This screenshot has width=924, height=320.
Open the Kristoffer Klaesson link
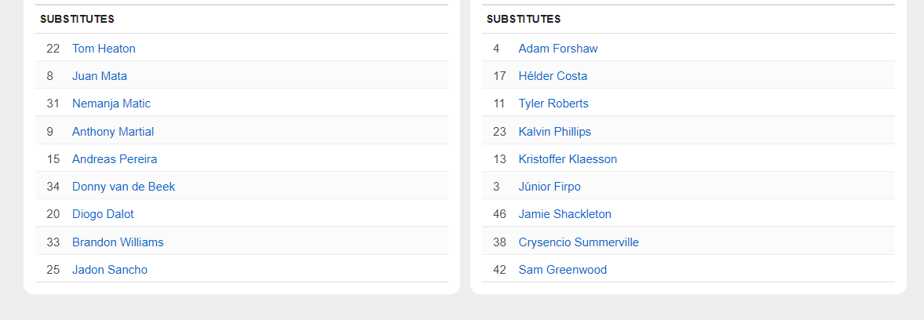click(x=568, y=159)
